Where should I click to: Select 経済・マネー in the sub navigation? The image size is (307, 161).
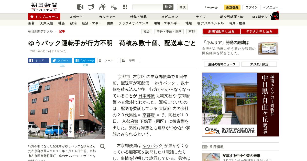[92, 23]
